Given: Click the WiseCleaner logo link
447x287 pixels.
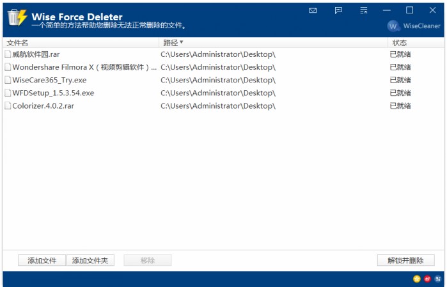Looking at the screenshot, I should (414, 26).
